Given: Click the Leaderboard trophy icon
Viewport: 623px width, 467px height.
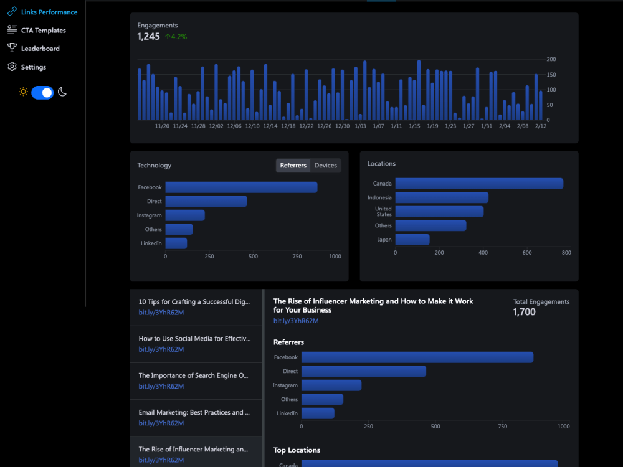Looking at the screenshot, I should coord(12,48).
